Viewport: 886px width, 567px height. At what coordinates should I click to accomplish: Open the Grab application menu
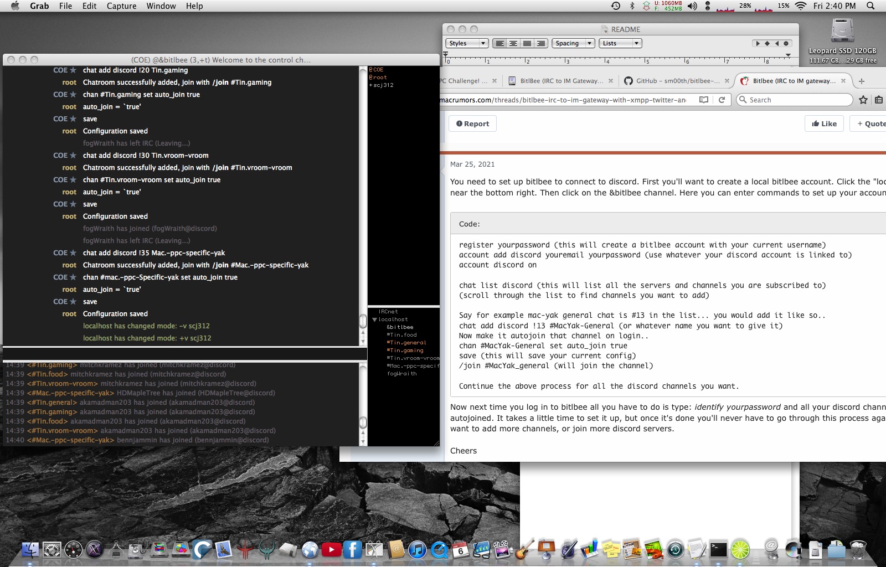(x=39, y=6)
